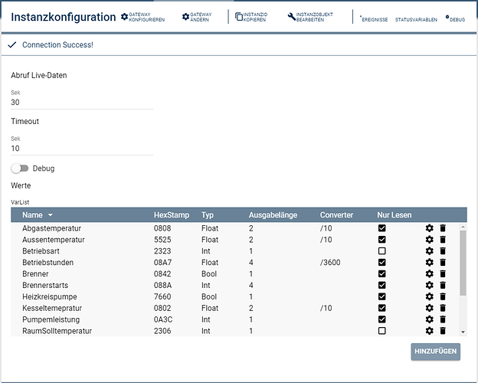Delete the Brennerstarts row
The height and width of the screenshot is (383, 478).
click(x=443, y=285)
